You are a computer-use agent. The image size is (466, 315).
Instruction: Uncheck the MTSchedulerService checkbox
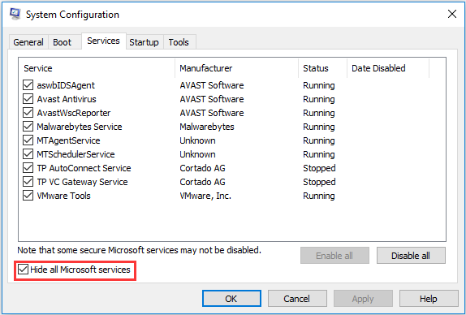tap(28, 154)
